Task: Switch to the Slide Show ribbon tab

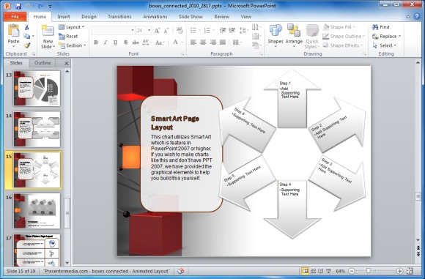Action: 191,17
